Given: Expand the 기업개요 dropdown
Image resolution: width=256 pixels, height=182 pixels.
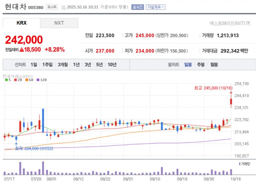Looking at the screenshot, I should [156, 7].
